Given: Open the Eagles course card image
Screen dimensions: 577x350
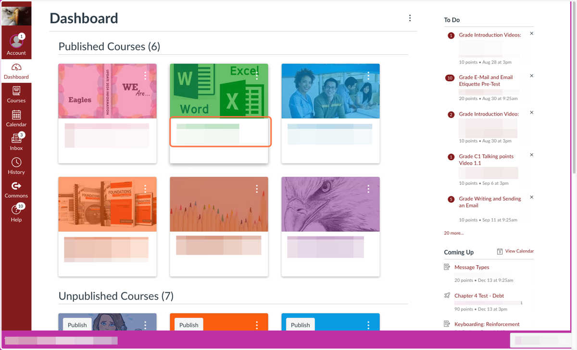Looking at the screenshot, I should pos(107,91).
